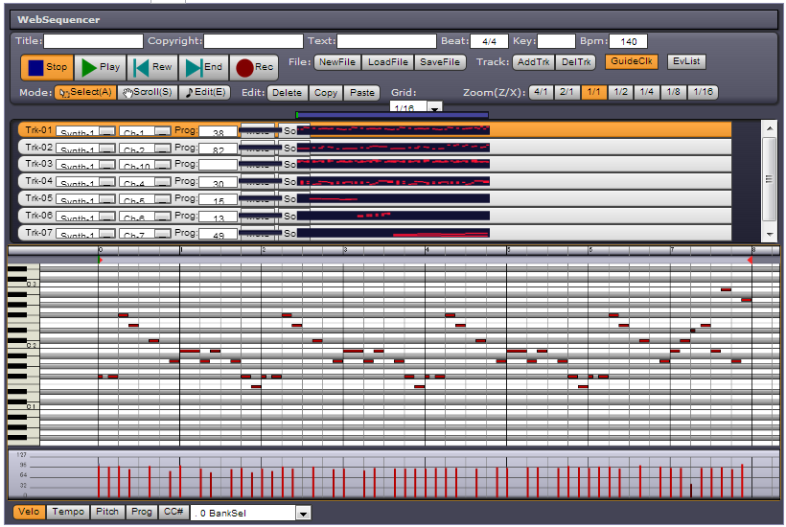Add a new track with AddTrk
786x527 pixels.
533,62
